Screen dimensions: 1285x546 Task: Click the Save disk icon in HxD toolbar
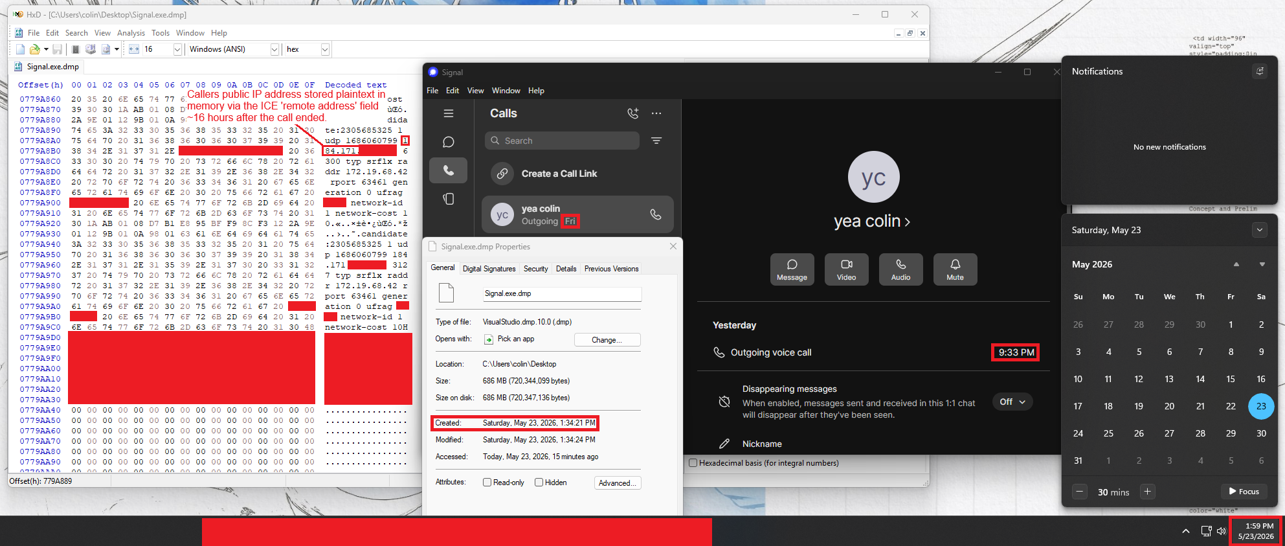[58, 49]
